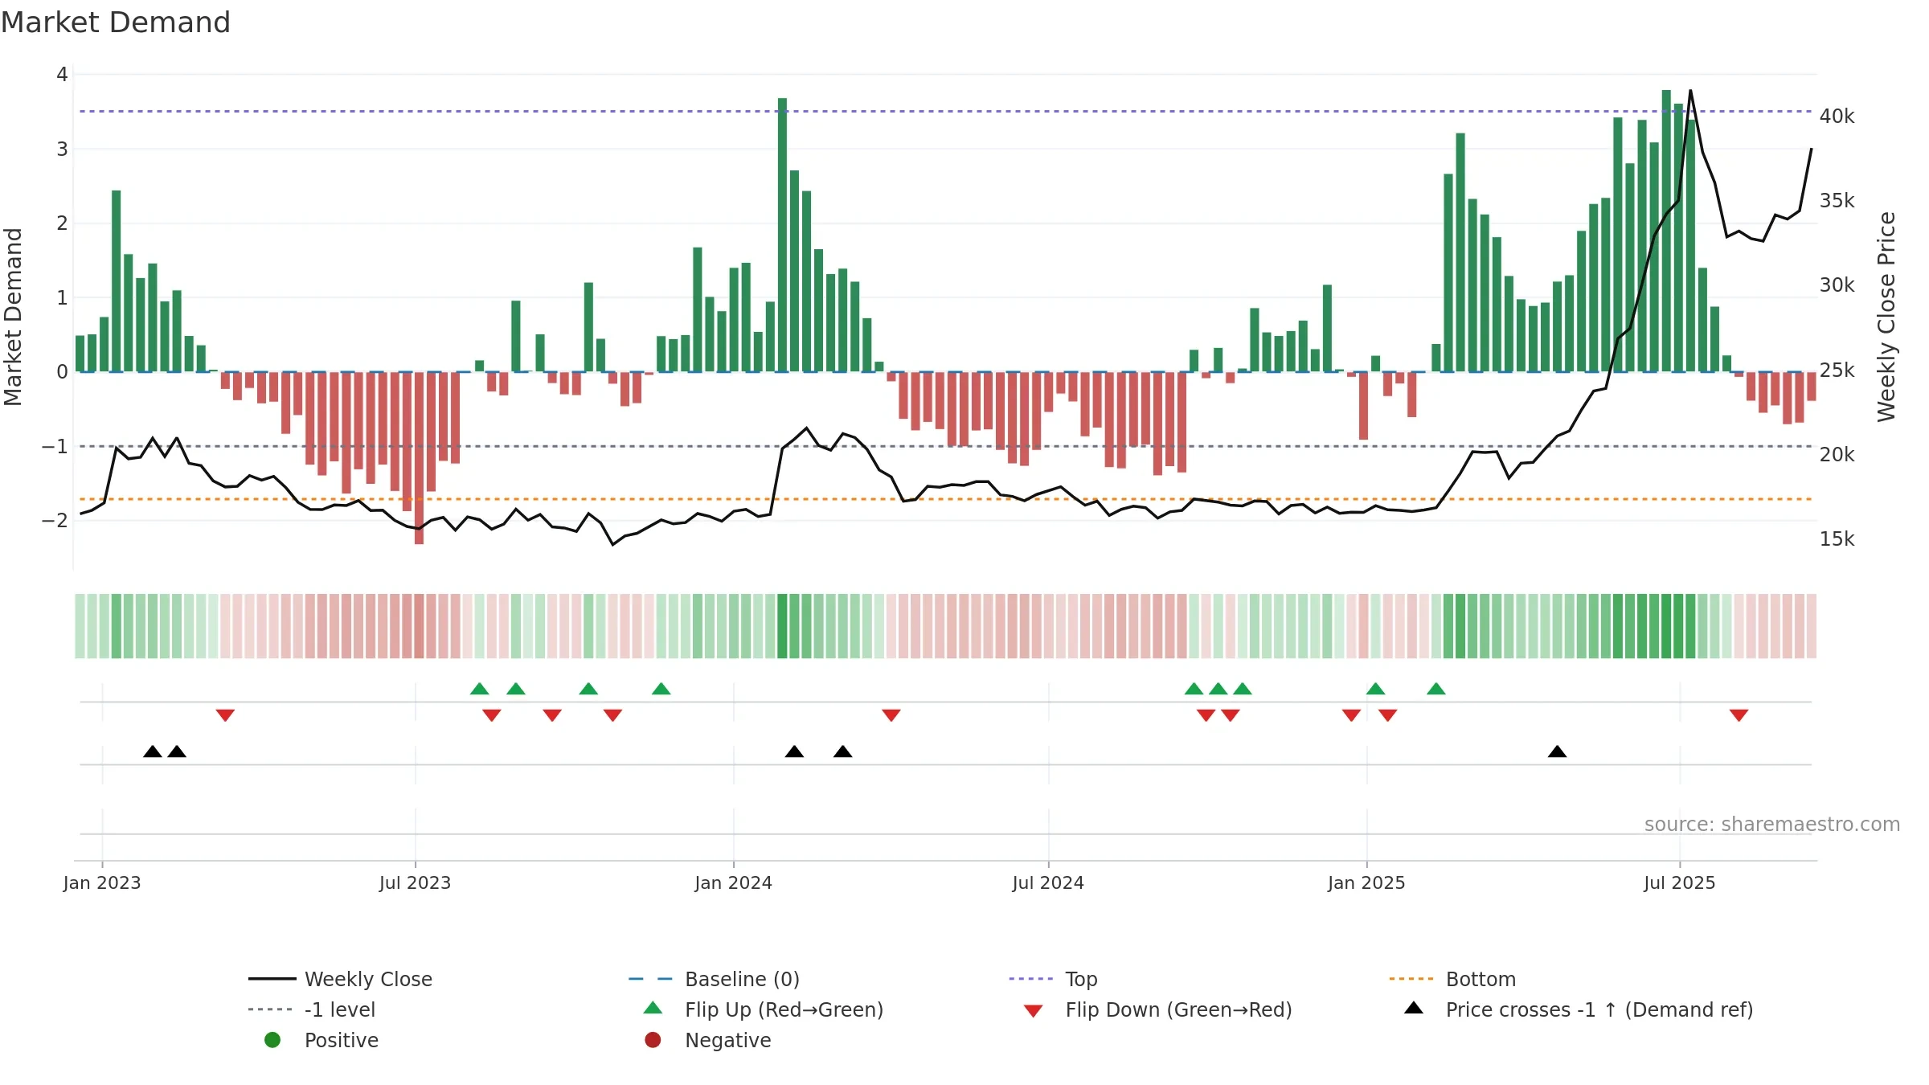Click the source: sharemaestro.com text

tap(1772, 825)
